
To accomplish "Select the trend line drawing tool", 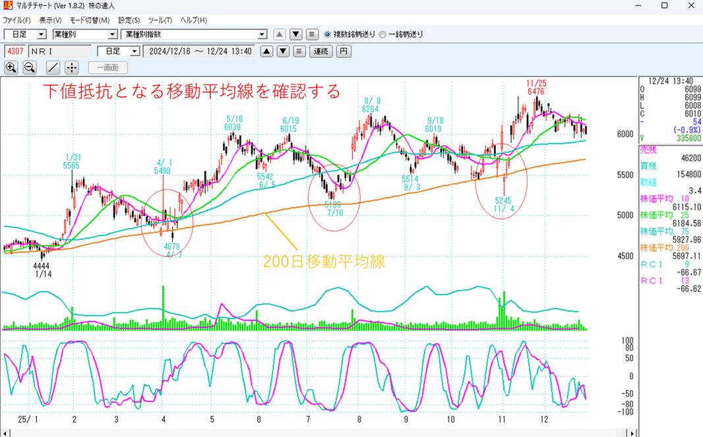I will pyautogui.click(x=53, y=67).
